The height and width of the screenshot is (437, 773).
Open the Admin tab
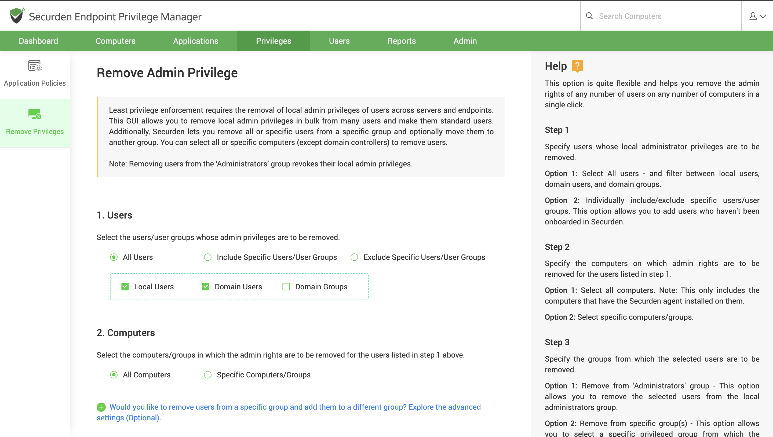[x=465, y=41]
